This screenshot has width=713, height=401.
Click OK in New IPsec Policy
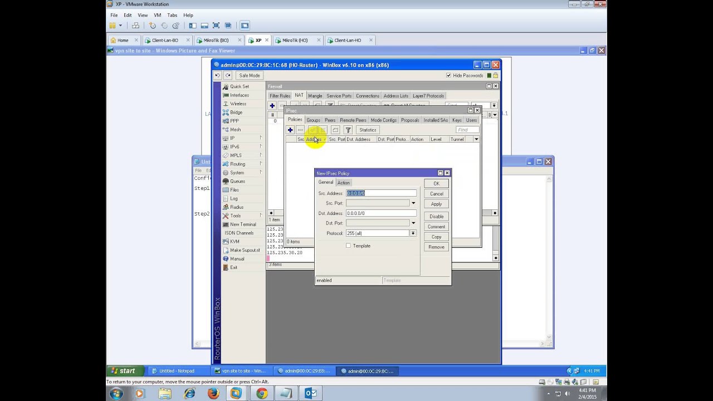(x=436, y=184)
